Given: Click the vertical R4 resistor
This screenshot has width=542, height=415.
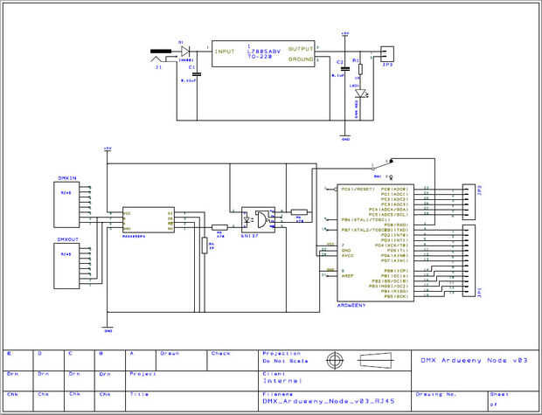Looking at the screenshot, I should click(x=205, y=246).
